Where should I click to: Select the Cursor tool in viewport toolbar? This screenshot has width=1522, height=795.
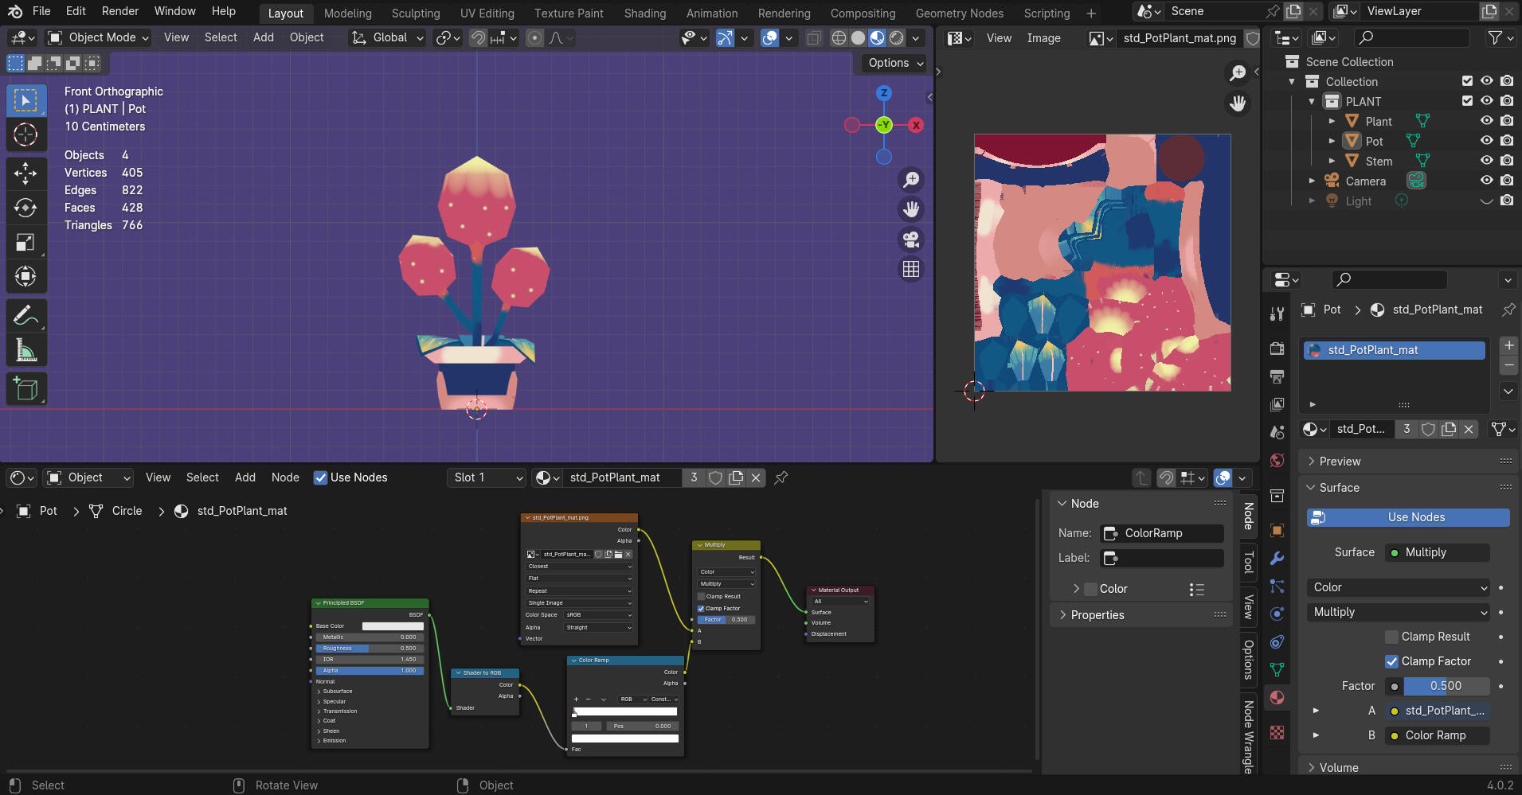(x=25, y=134)
